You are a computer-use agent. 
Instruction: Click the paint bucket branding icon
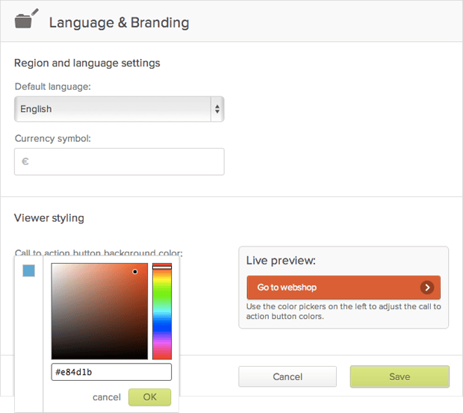point(25,19)
